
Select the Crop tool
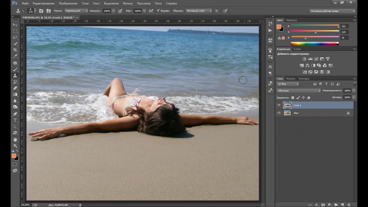pyautogui.click(x=15, y=50)
